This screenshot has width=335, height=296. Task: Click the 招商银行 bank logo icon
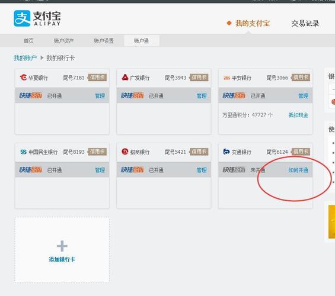pos(125,152)
